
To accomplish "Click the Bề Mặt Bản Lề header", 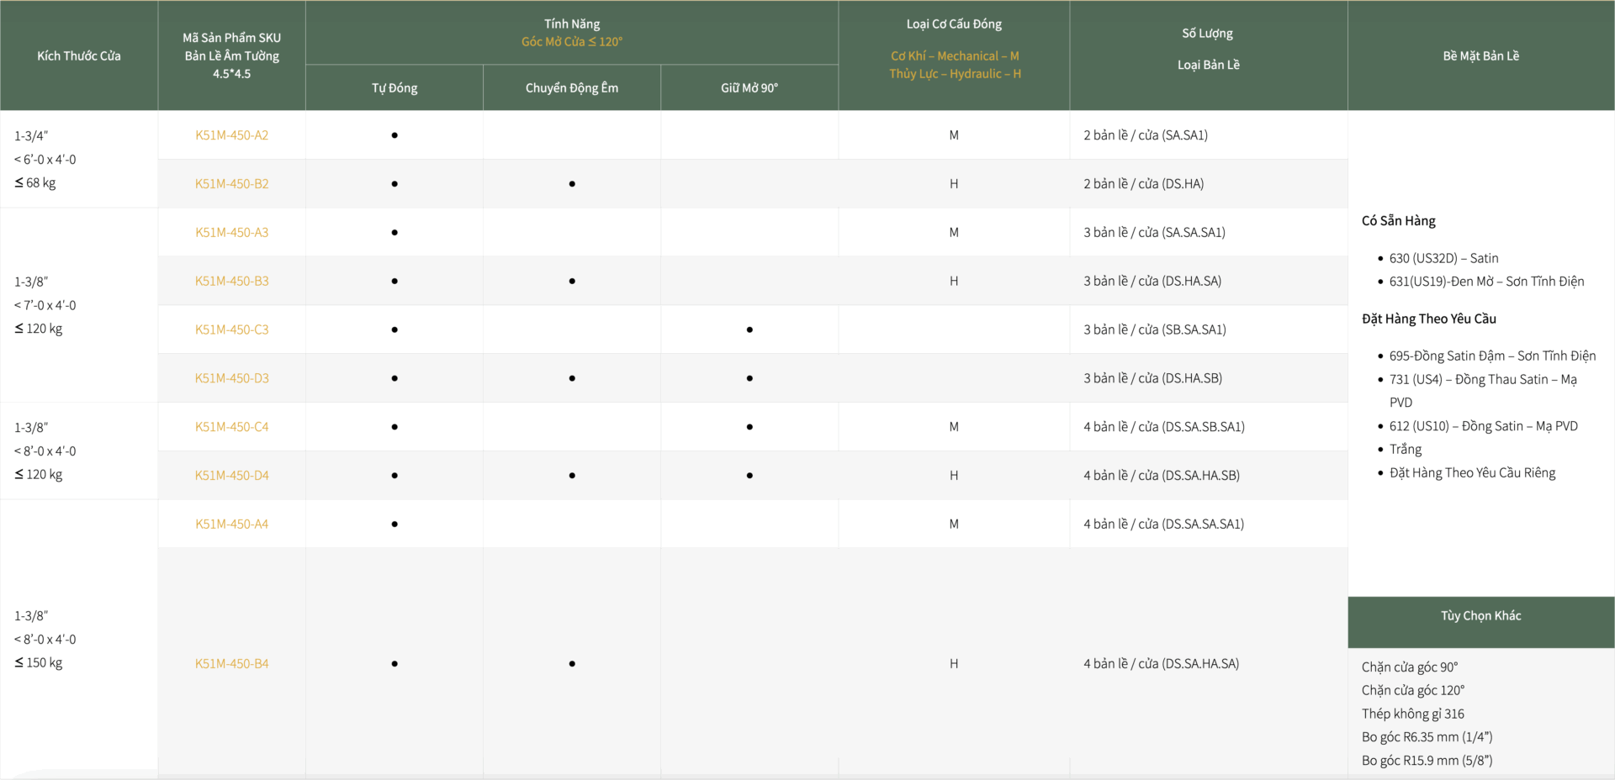I will coord(1480,56).
